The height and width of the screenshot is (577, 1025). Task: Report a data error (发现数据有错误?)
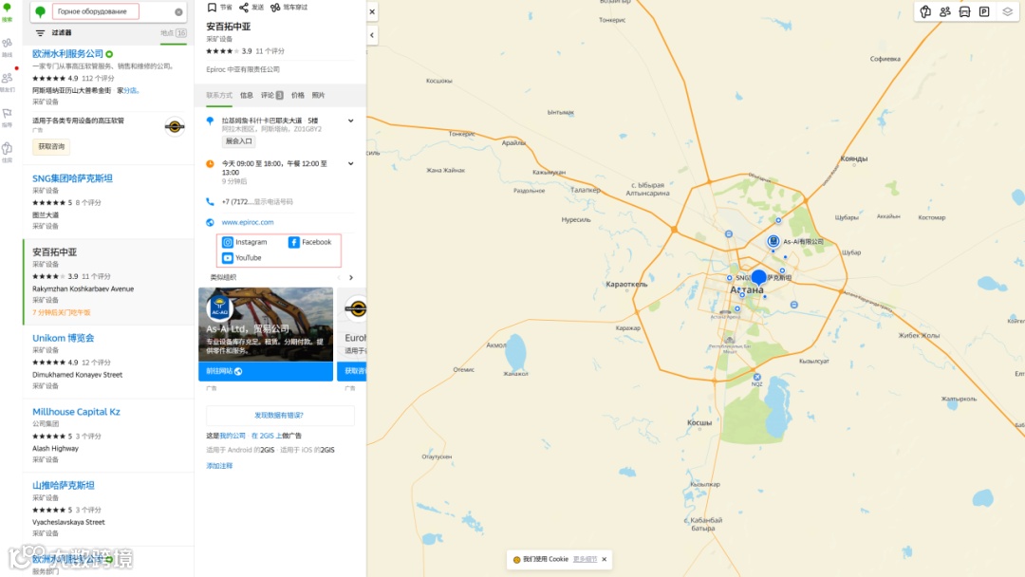(280, 416)
